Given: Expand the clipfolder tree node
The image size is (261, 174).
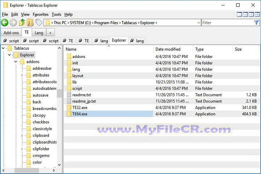Looking at the screenshot, I should click(22, 149).
